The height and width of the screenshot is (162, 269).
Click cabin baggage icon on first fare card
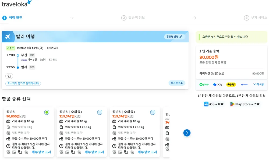[x=8, y=121]
